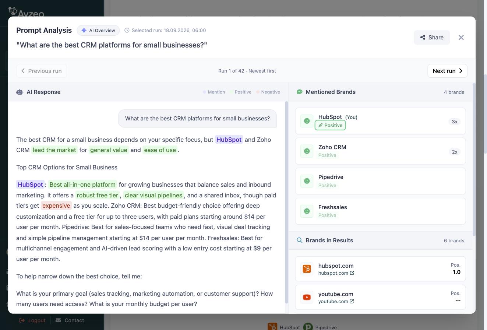Click highlighted HubSpot mention in first paragraph
The image size is (487, 330).
229,140
